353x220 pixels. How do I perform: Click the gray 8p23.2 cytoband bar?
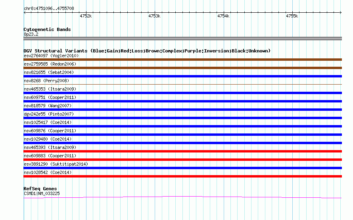coord(182,39)
